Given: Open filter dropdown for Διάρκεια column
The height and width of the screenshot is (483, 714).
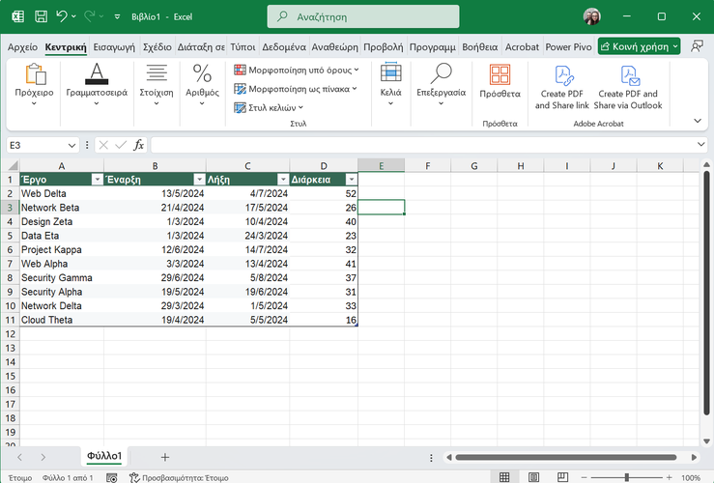Looking at the screenshot, I should coord(351,180).
